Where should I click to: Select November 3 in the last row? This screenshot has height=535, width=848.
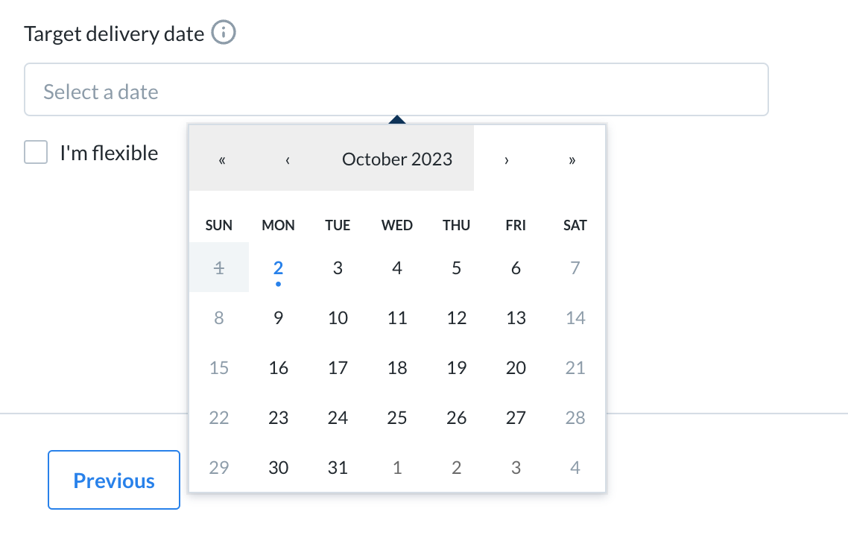point(516,467)
